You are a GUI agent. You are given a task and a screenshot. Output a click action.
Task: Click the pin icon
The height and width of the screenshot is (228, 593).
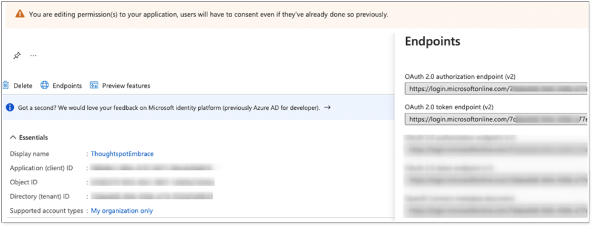17,56
